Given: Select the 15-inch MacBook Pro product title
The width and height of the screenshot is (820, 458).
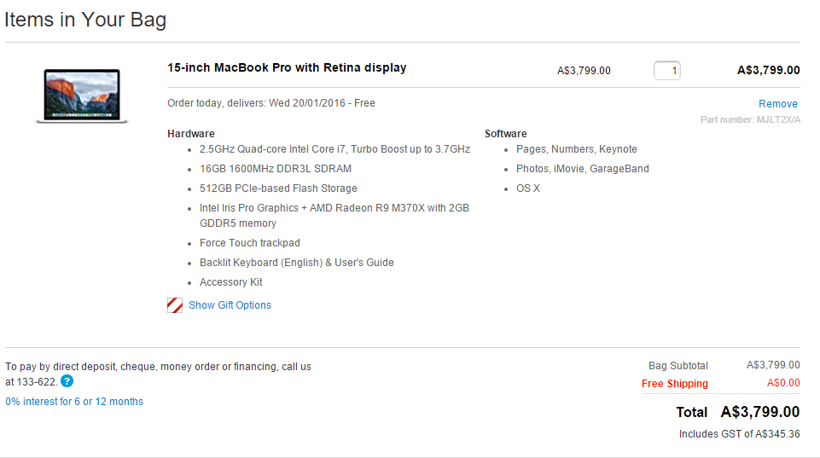Looking at the screenshot, I should tap(287, 67).
